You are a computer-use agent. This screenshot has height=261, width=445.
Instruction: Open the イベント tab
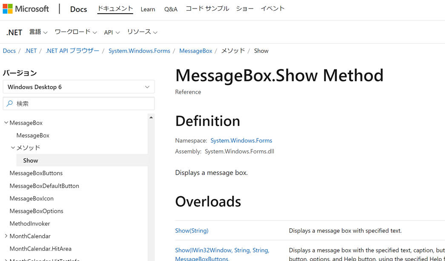tap(273, 9)
